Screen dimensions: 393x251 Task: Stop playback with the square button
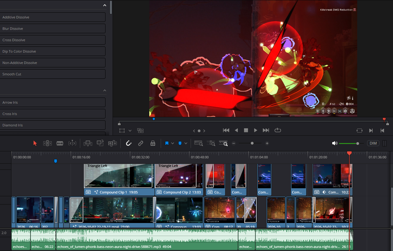tap(246, 130)
